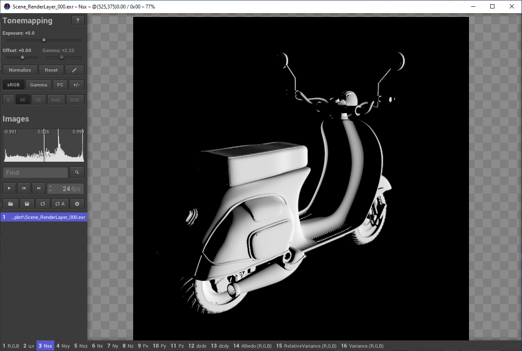Step to the next image in sequence
The width and height of the screenshot is (522, 351).
pos(39,188)
